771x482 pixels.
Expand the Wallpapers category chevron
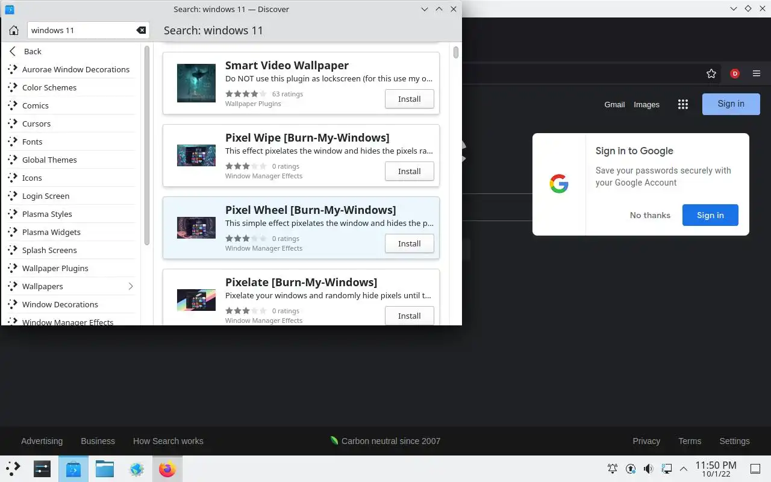[x=131, y=286]
